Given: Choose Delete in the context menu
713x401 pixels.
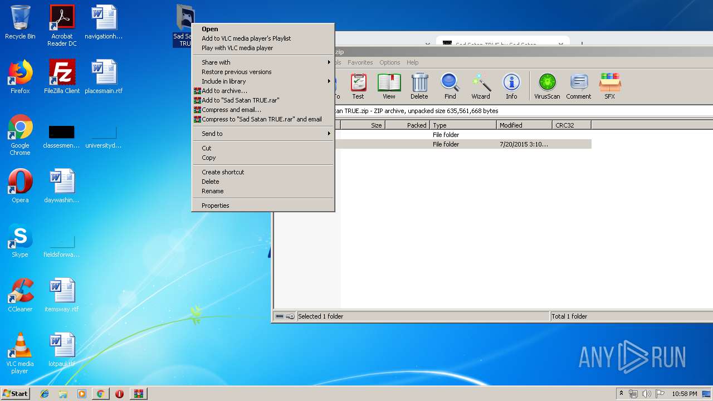Looking at the screenshot, I should point(263,182).
